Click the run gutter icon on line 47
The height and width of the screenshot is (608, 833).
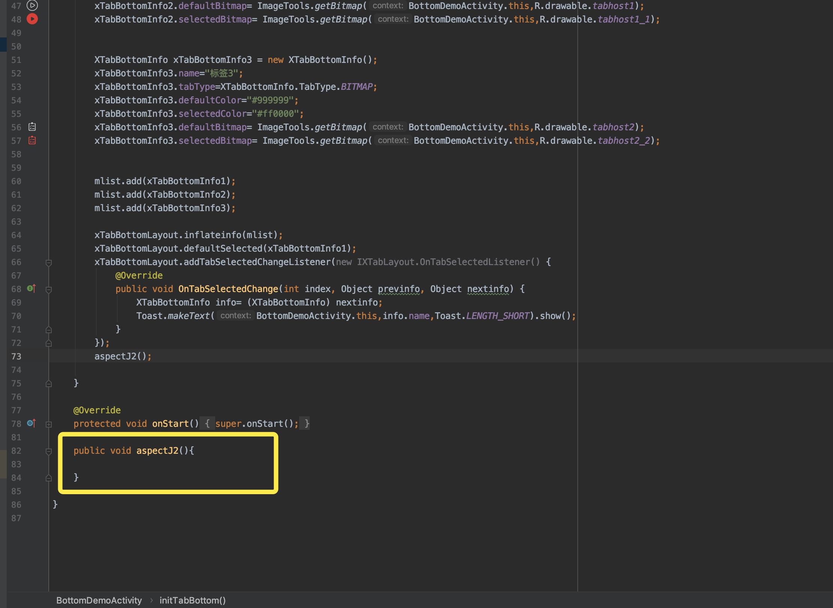point(32,6)
